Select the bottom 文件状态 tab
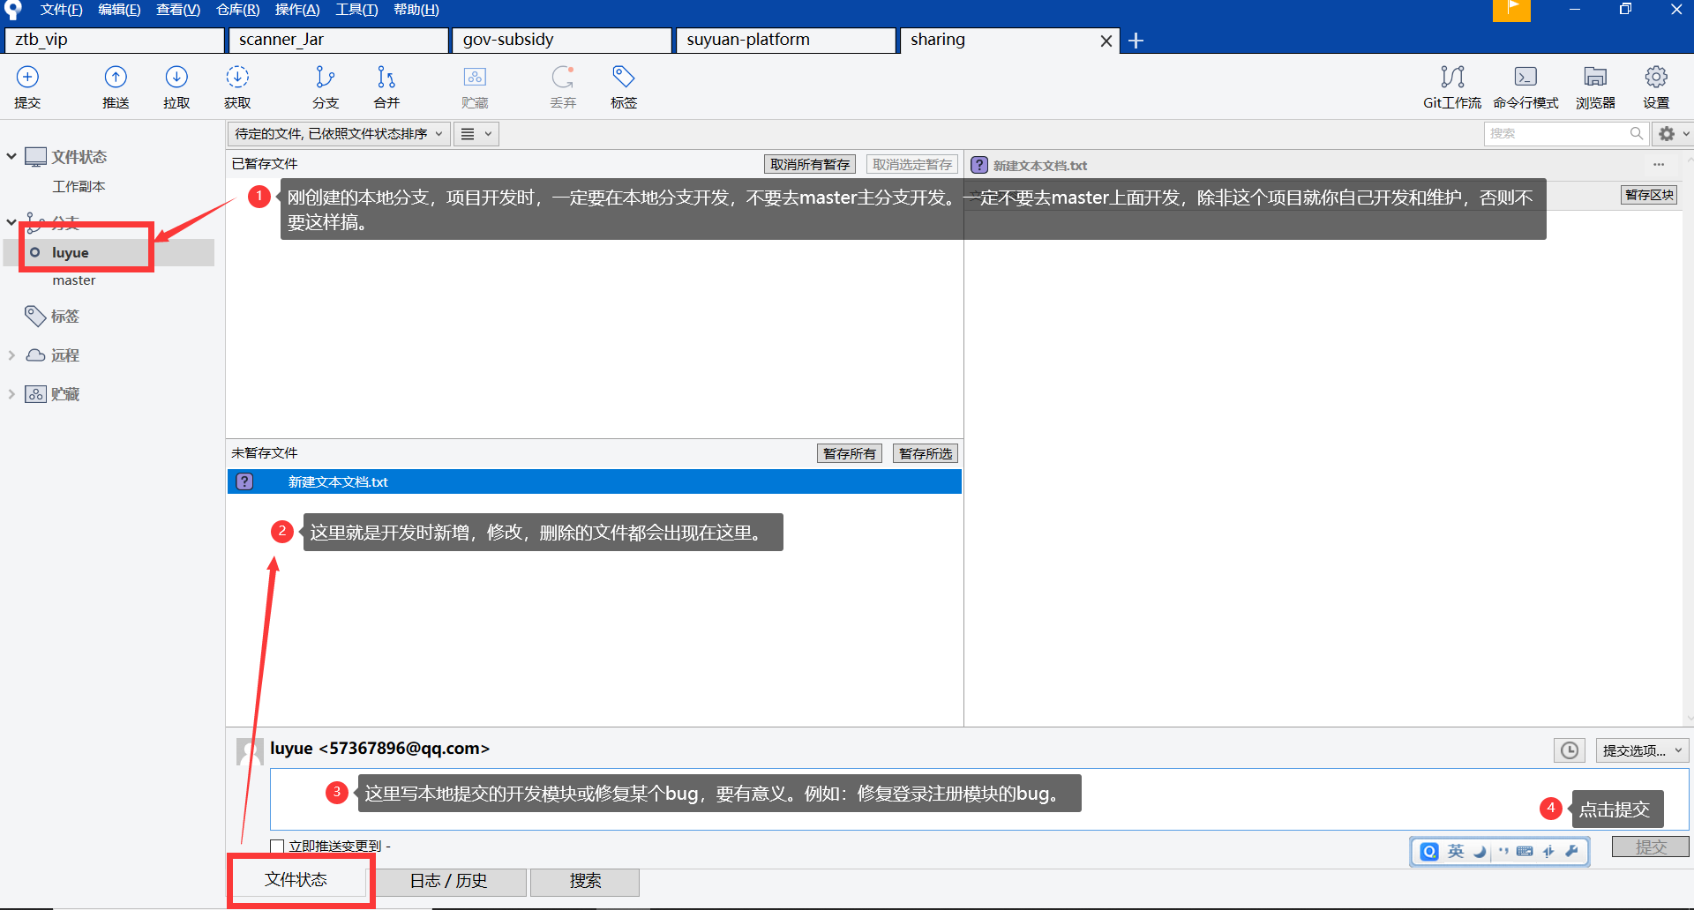The image size is (1694, 910). 296,880
